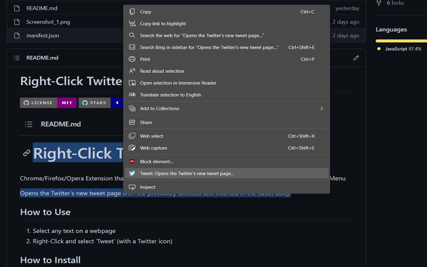Open the Screenshot_1.png file link
This screenshot has width=427, height=267.
pyautogui.click(x=48, y=22)
